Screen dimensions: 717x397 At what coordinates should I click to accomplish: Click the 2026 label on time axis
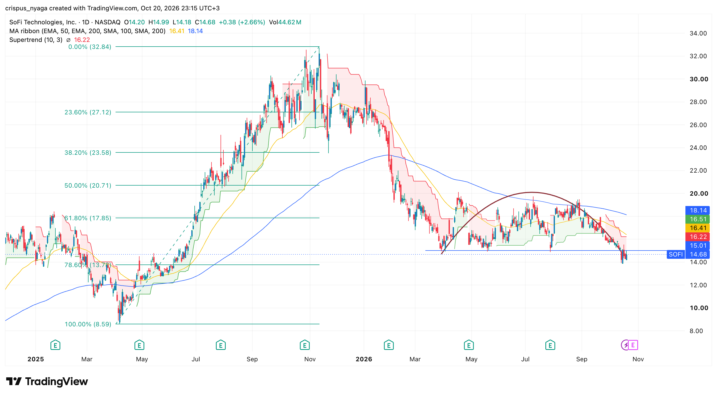coord(364,359)
